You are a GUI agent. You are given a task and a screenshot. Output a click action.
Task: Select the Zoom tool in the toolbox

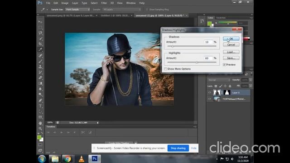40,129
